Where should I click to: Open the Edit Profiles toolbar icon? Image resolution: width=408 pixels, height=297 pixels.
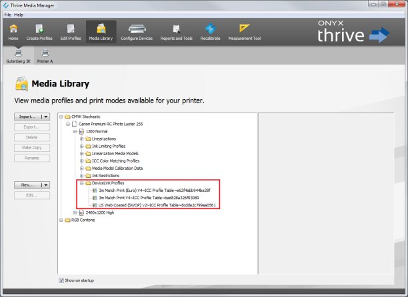pos(71,32)
